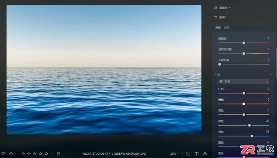
Task: Mark photo as favorite with heart icon
Action: (3, 154)
